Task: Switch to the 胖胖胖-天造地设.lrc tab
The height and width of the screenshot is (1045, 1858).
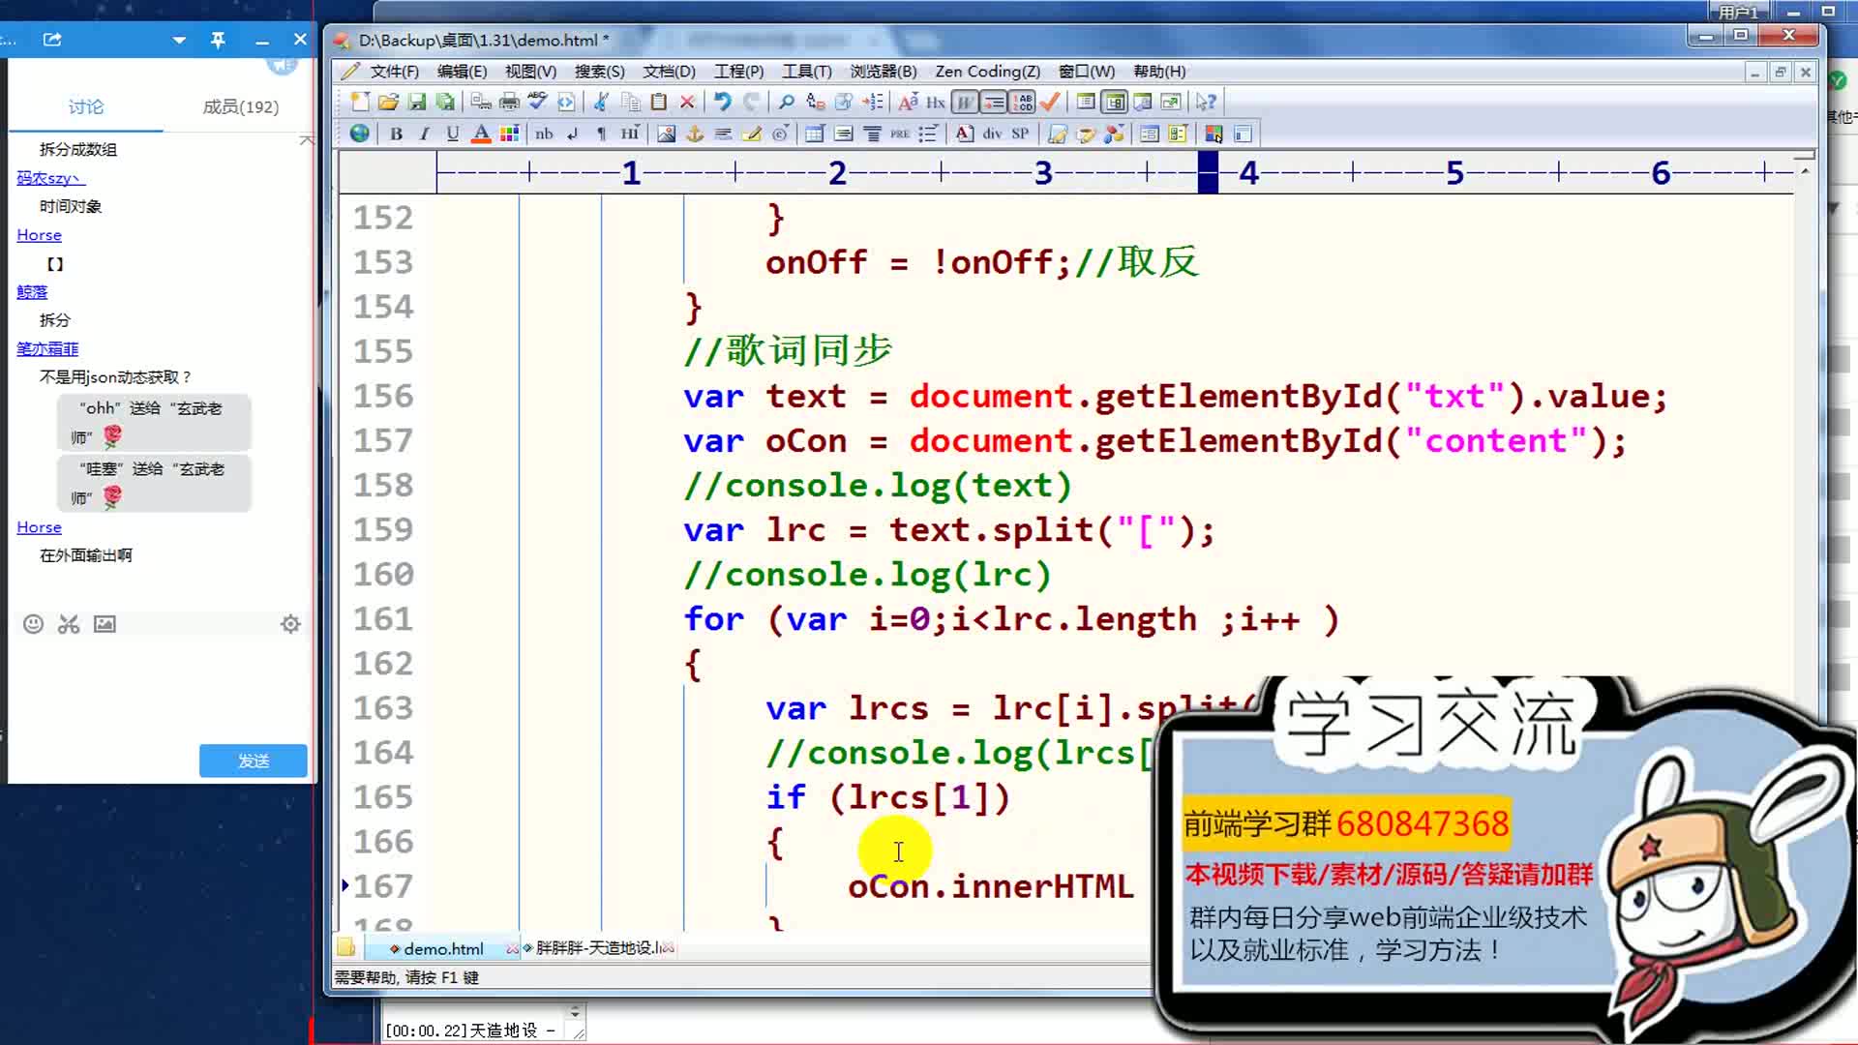Action: click(x=598, y=948)
